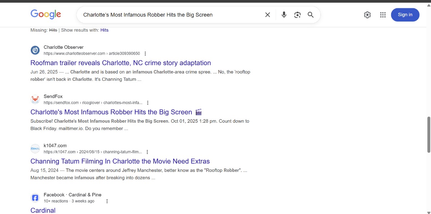Viewport: 431px width, 214px height.
Task: Open Google quick settings gear
Action: tap(367, 15)
